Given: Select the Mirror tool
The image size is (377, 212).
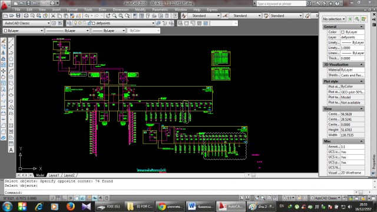Looking at the screenshot, I should point(4,53).
